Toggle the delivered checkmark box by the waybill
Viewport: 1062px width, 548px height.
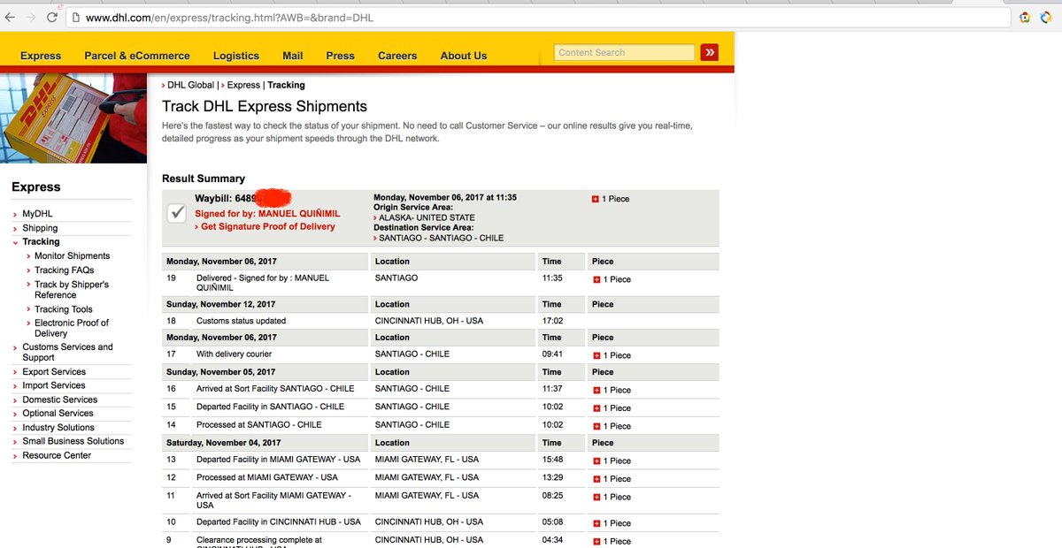(x=176, y=214)
